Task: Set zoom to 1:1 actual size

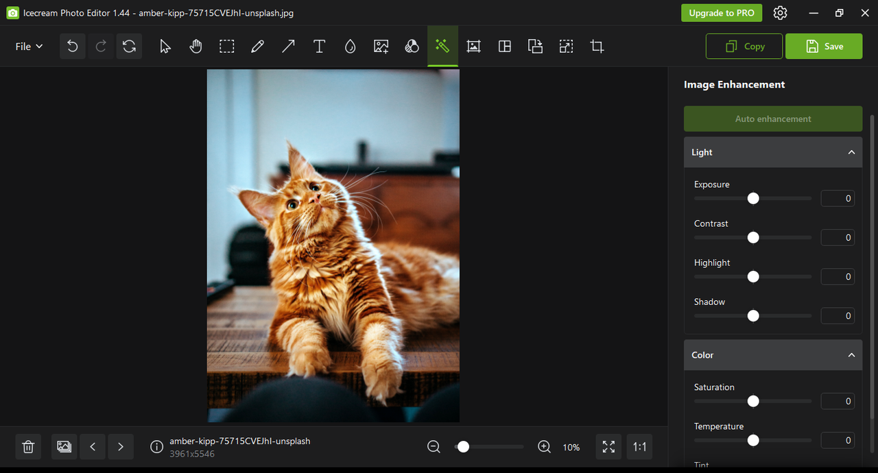Action: click(639, 447)
